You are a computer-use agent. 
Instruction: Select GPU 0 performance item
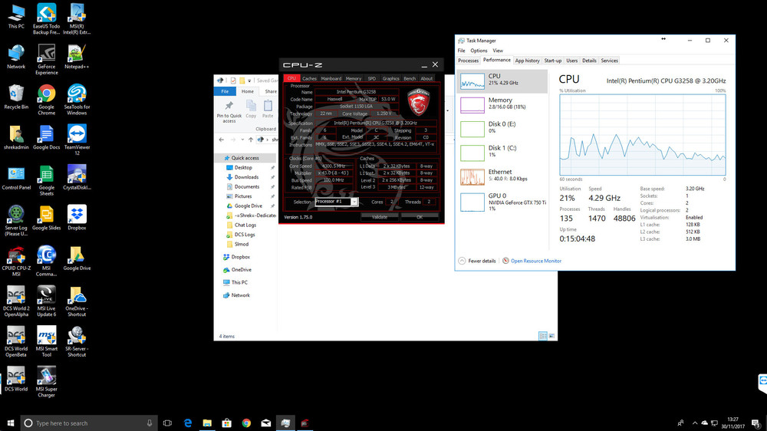[x=502, y=202]
